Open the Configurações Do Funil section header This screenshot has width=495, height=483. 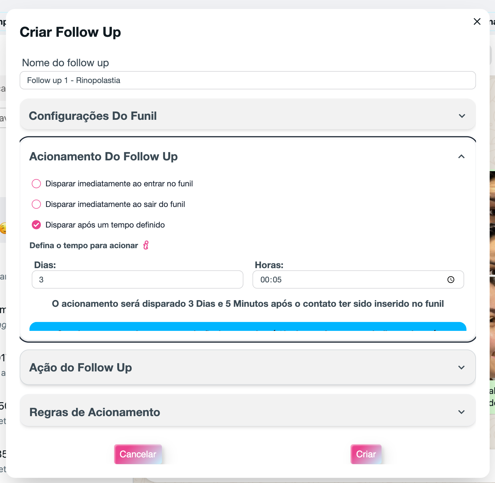[93, 116]
